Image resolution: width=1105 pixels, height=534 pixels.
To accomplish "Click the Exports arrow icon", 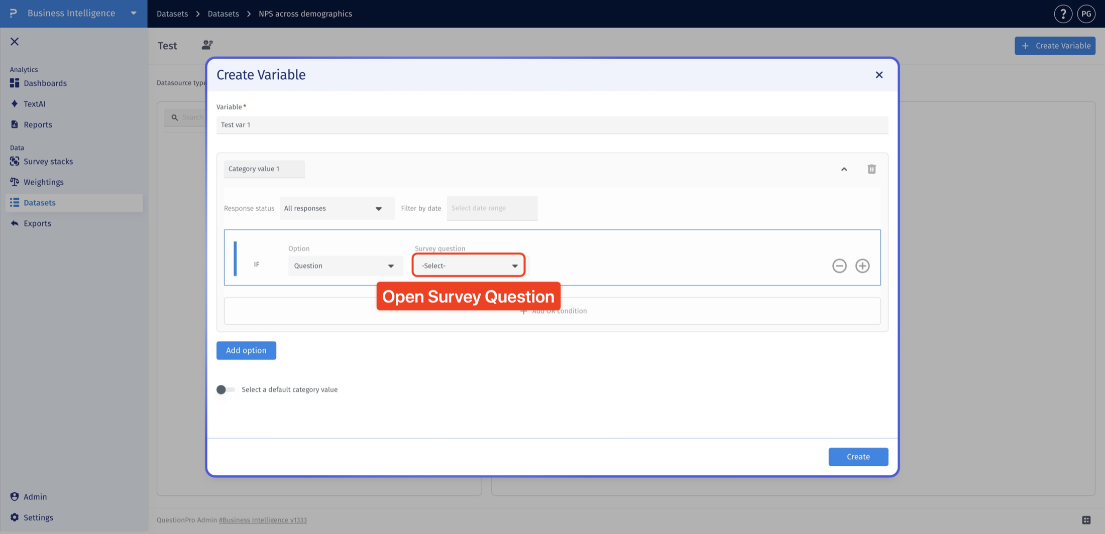I will (x=15, y=223).
